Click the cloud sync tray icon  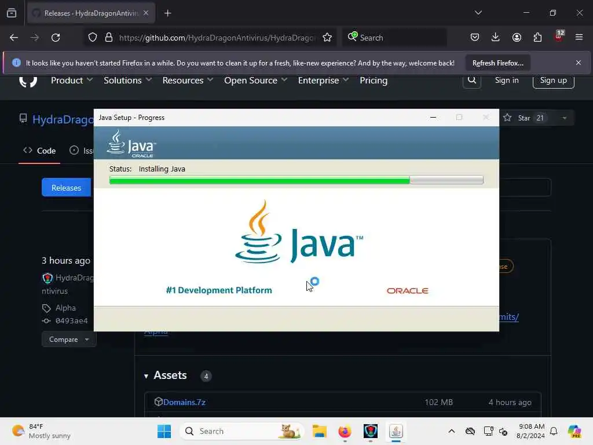click(x=470, y=431)
